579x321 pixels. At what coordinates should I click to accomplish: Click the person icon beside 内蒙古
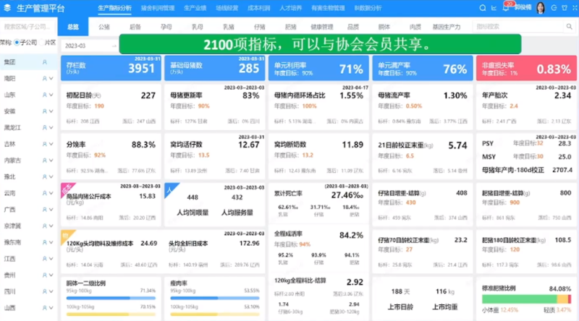click(45, 160)
